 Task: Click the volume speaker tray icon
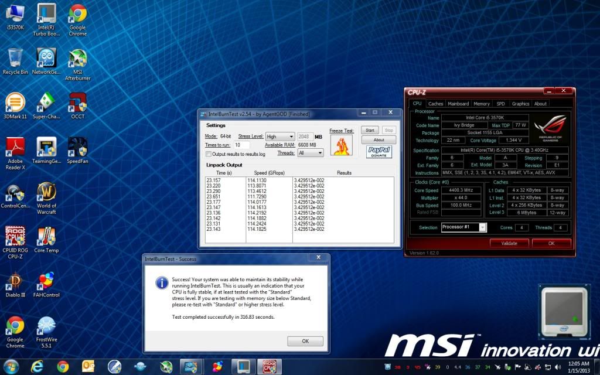point(558,367)
